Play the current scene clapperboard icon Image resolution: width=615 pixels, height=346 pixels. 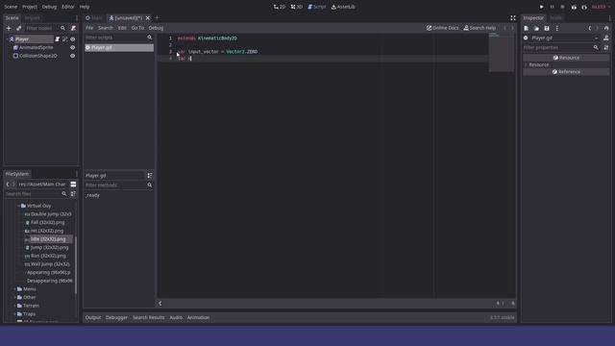pyautogui.click(x=574, y=7)
